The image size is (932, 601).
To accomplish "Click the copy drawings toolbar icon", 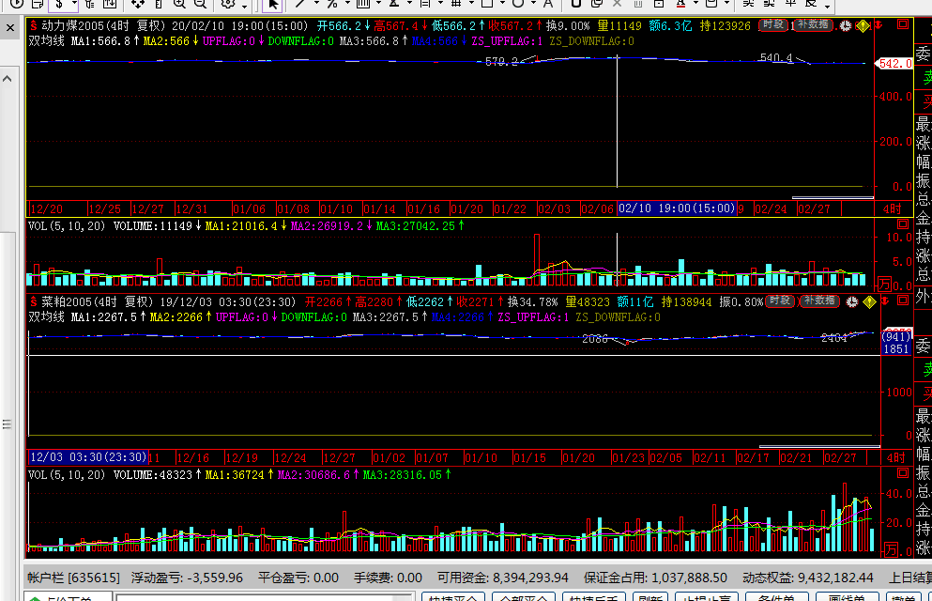I will click(597, 4).
